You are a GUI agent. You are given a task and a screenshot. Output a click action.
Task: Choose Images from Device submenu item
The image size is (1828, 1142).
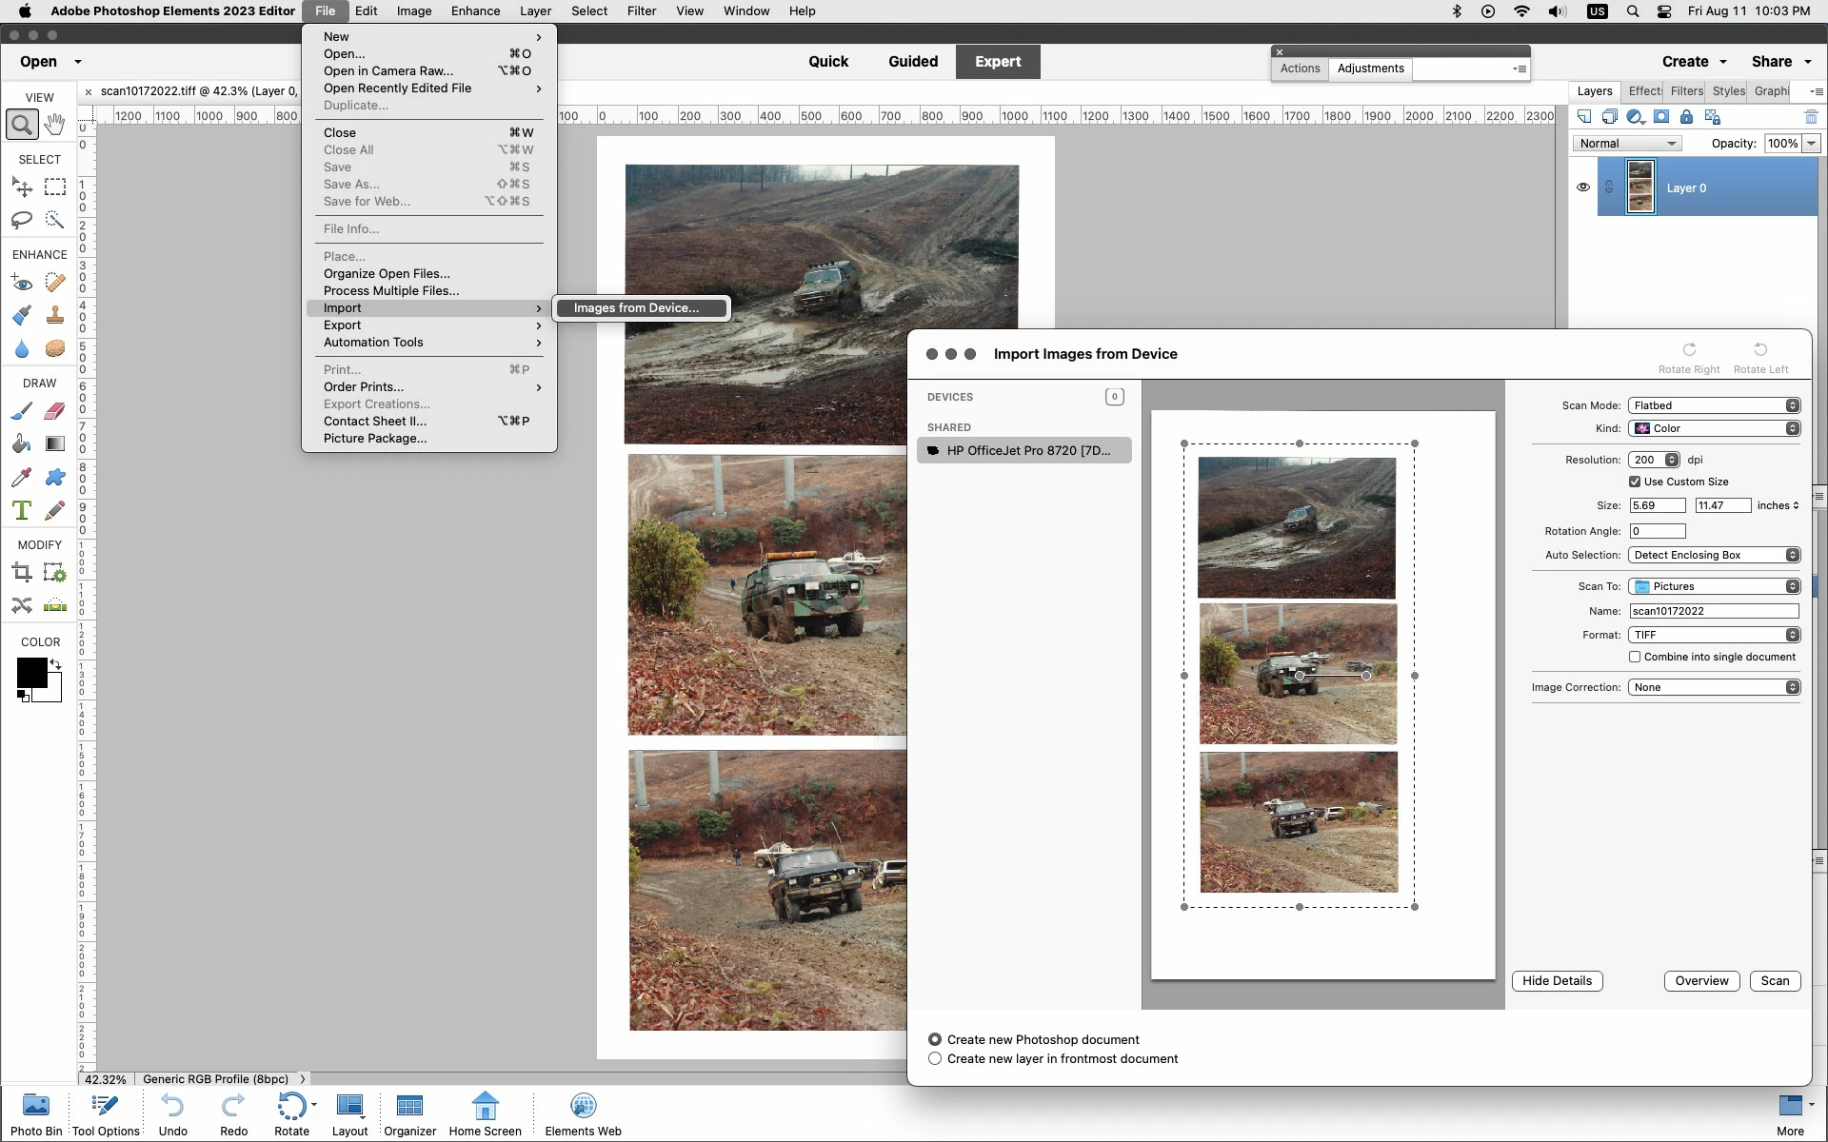[636, 307]
